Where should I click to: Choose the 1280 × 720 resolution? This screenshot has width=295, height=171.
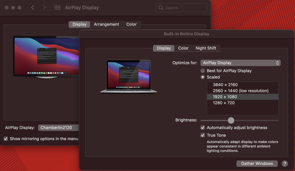pos(243,103)
